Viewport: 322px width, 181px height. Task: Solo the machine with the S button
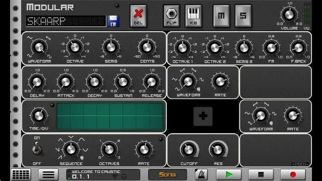pos(243,16)
